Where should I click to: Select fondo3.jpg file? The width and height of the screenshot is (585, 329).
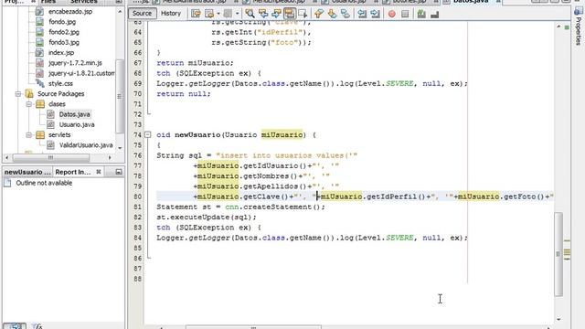pos(64,42)
